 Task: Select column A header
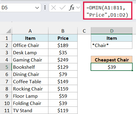coord(30,31)
